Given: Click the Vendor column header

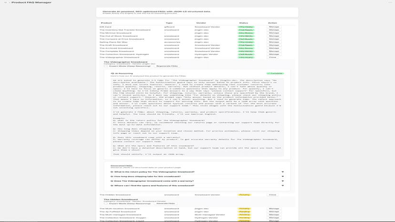Looking at the screenshot, I should (x=201, y=23).
